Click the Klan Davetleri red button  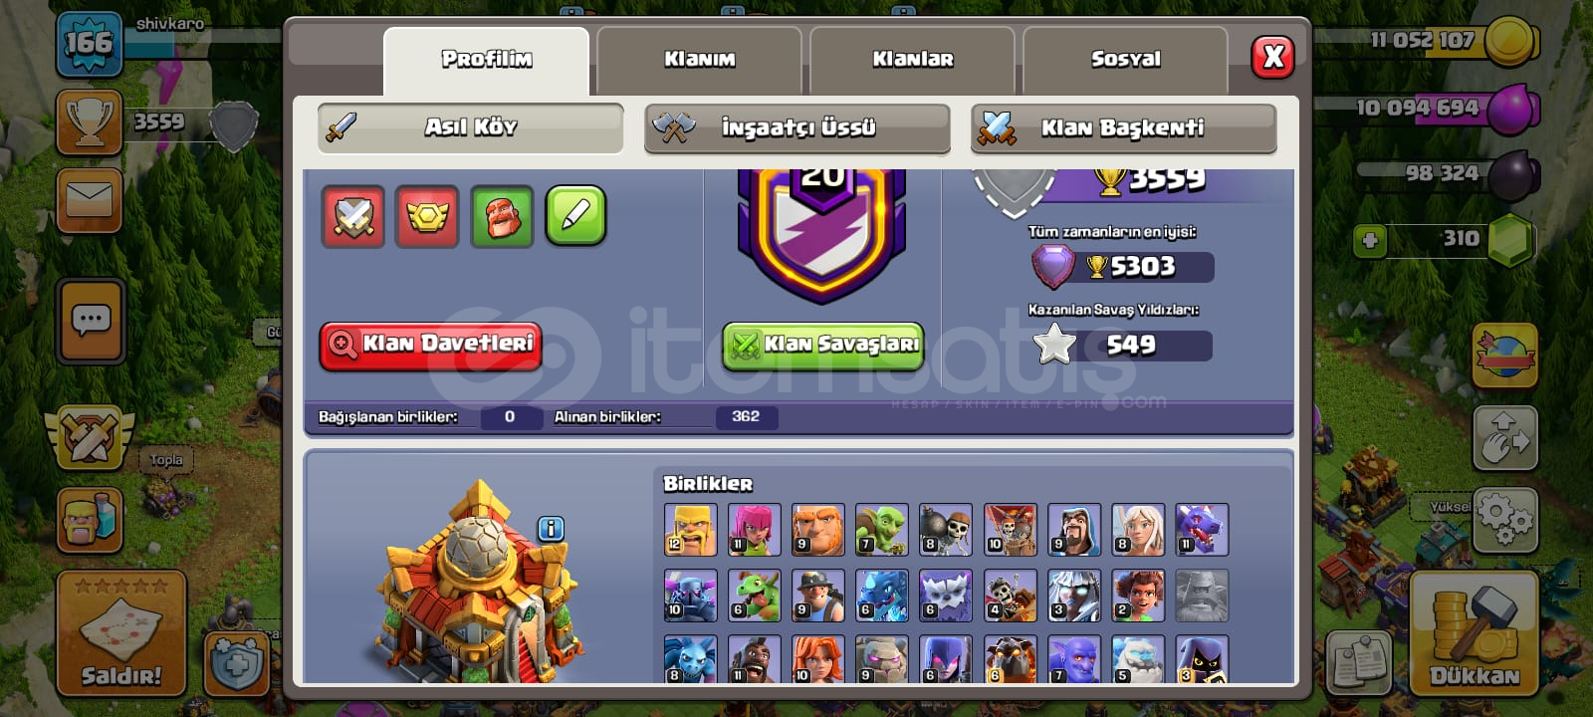point(430,345)
